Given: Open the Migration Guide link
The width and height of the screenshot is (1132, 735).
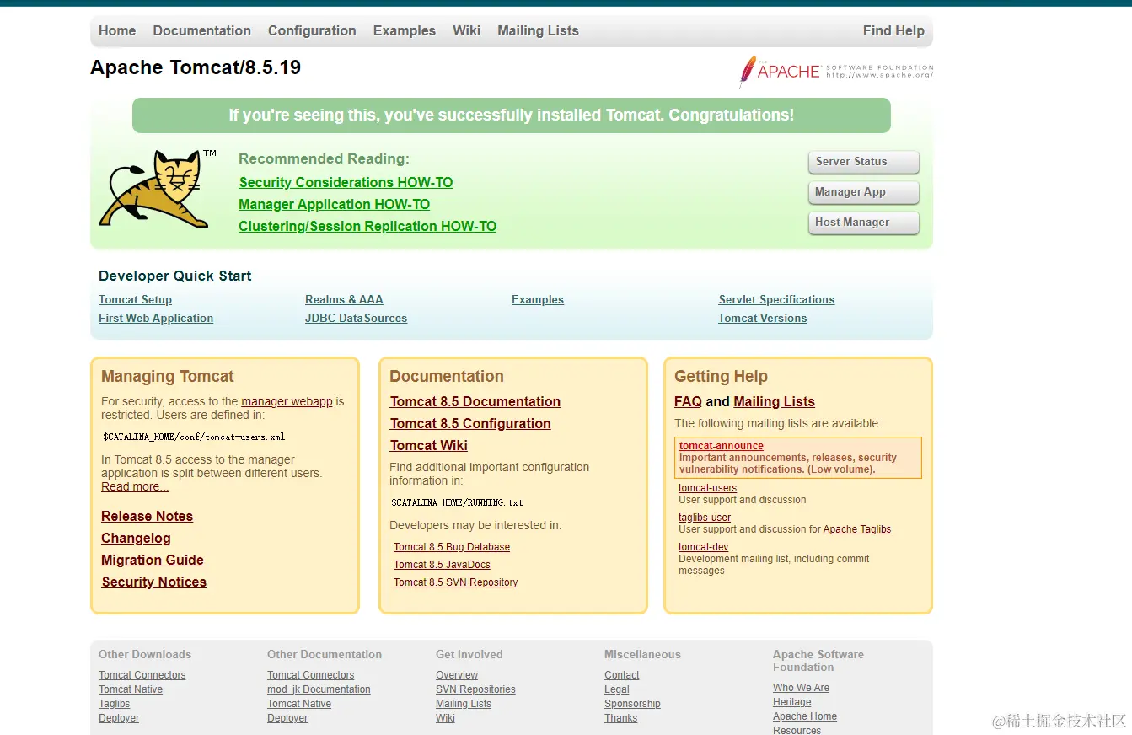Looking at the screenshot, I should click(153, 560).
